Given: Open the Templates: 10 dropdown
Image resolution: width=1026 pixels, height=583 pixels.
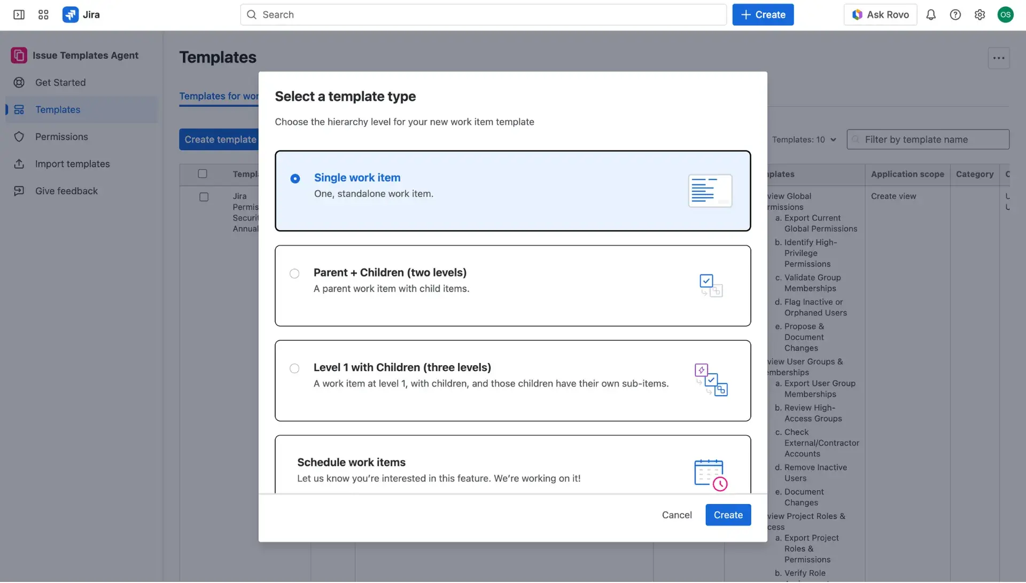Looking at the screenshot, I should point(804,139).
